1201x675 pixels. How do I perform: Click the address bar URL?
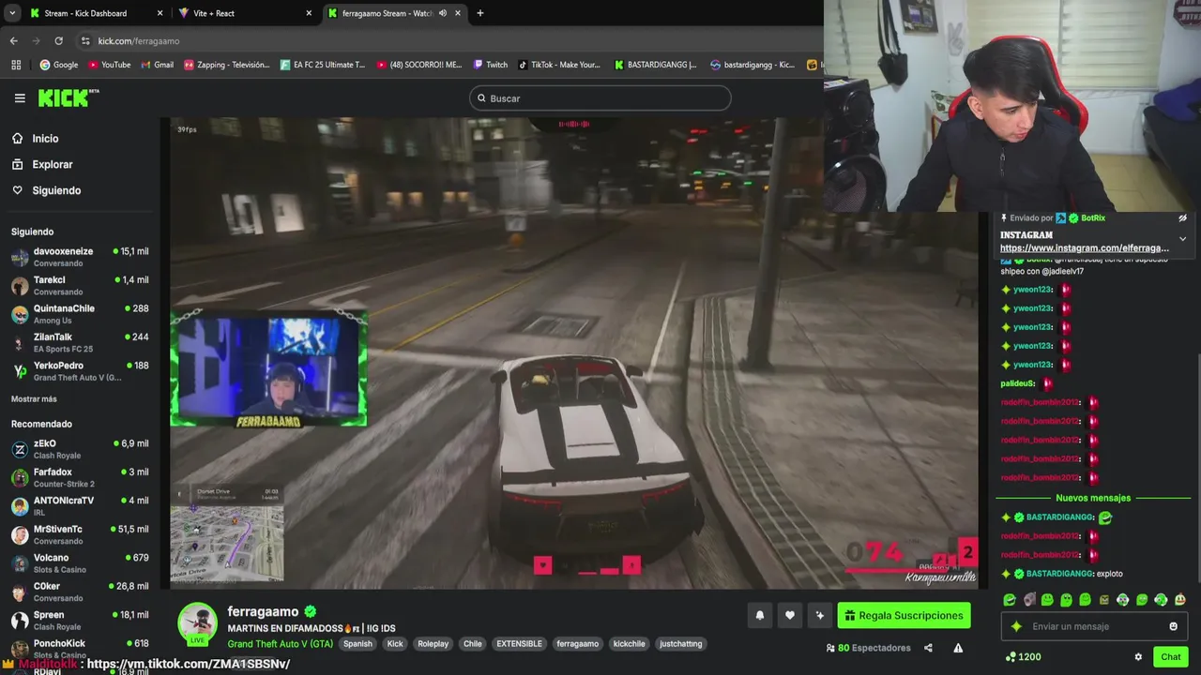pos(139,41)
